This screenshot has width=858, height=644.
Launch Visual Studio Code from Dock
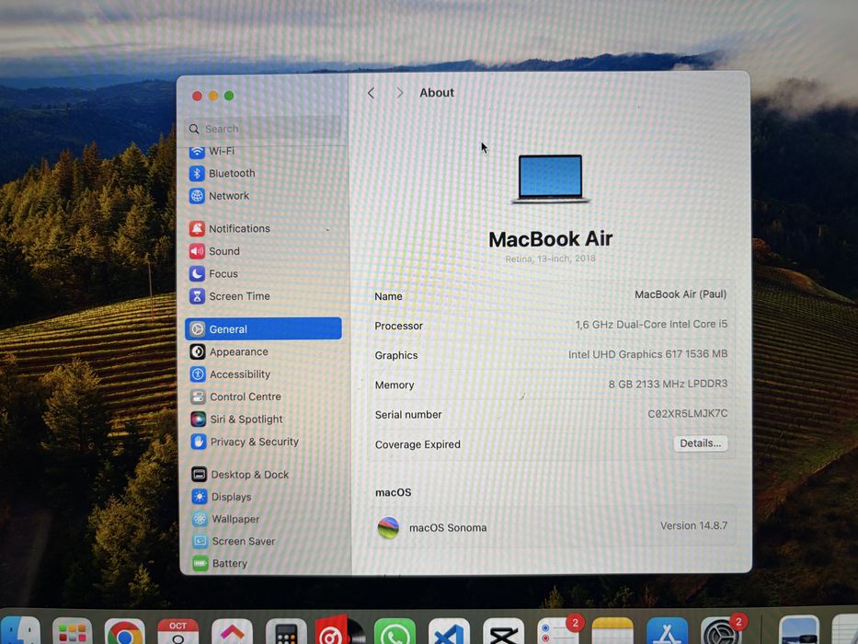point(449,632)
